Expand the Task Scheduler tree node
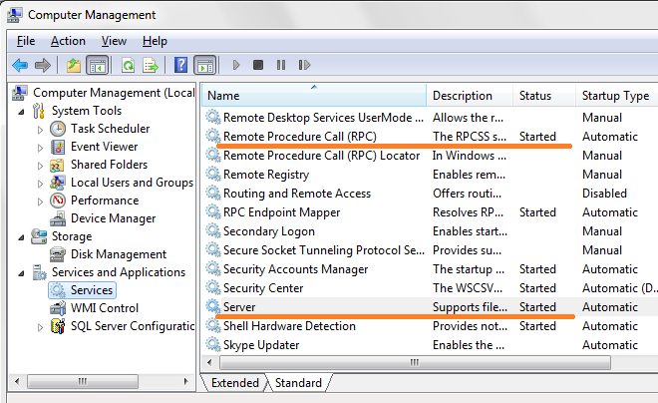Viewport: 658px width, 403px height. pyautogui.click(x=41, y=129)
